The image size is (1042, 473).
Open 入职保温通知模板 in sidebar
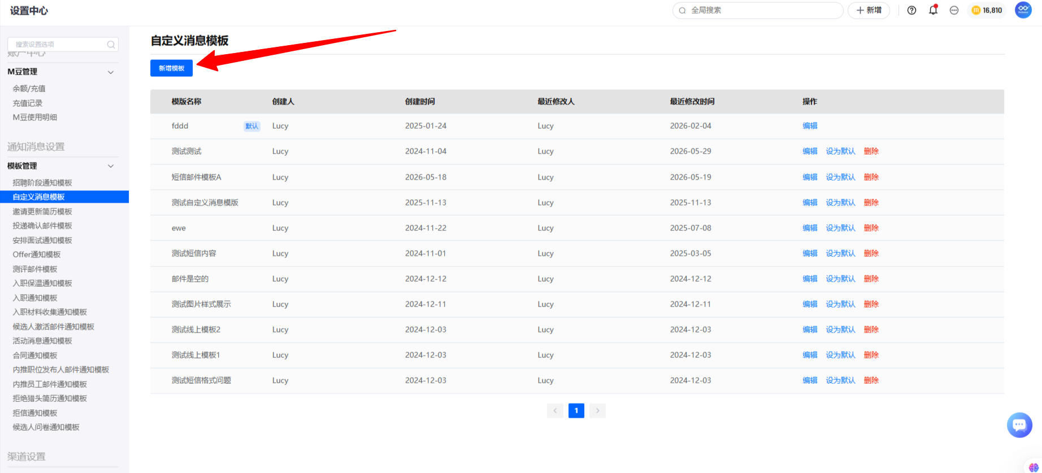[42, 283]
